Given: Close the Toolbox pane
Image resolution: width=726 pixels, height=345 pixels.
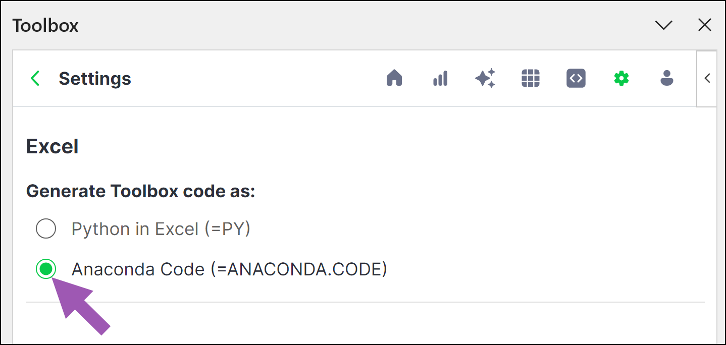Looking at the screenshot, I should coord(705,25).
